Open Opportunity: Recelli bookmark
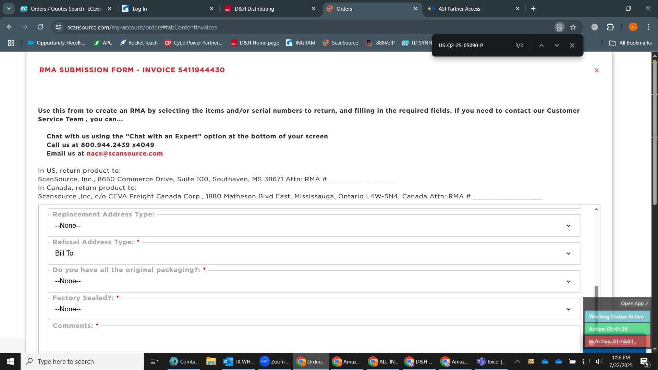 57,43
